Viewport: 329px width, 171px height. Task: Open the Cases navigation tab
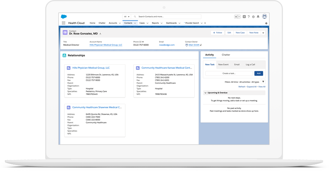coord(142,23)
